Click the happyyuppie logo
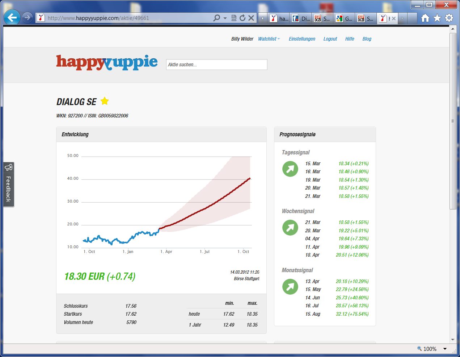The image size is (460, 357). 107,62
